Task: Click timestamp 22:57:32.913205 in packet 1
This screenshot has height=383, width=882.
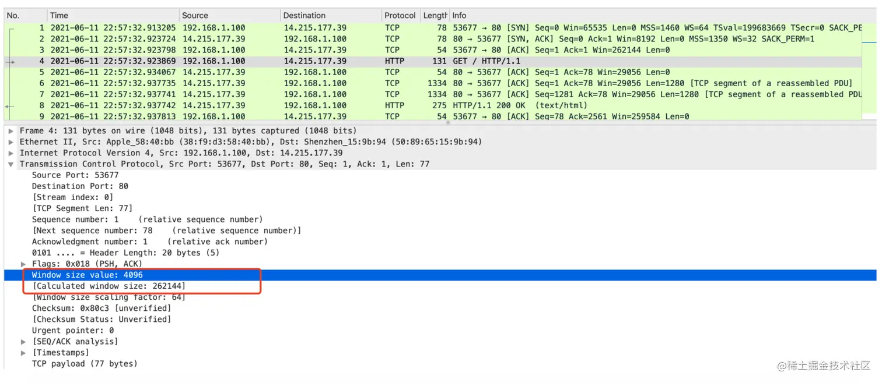Action: [x=113, y=28]
